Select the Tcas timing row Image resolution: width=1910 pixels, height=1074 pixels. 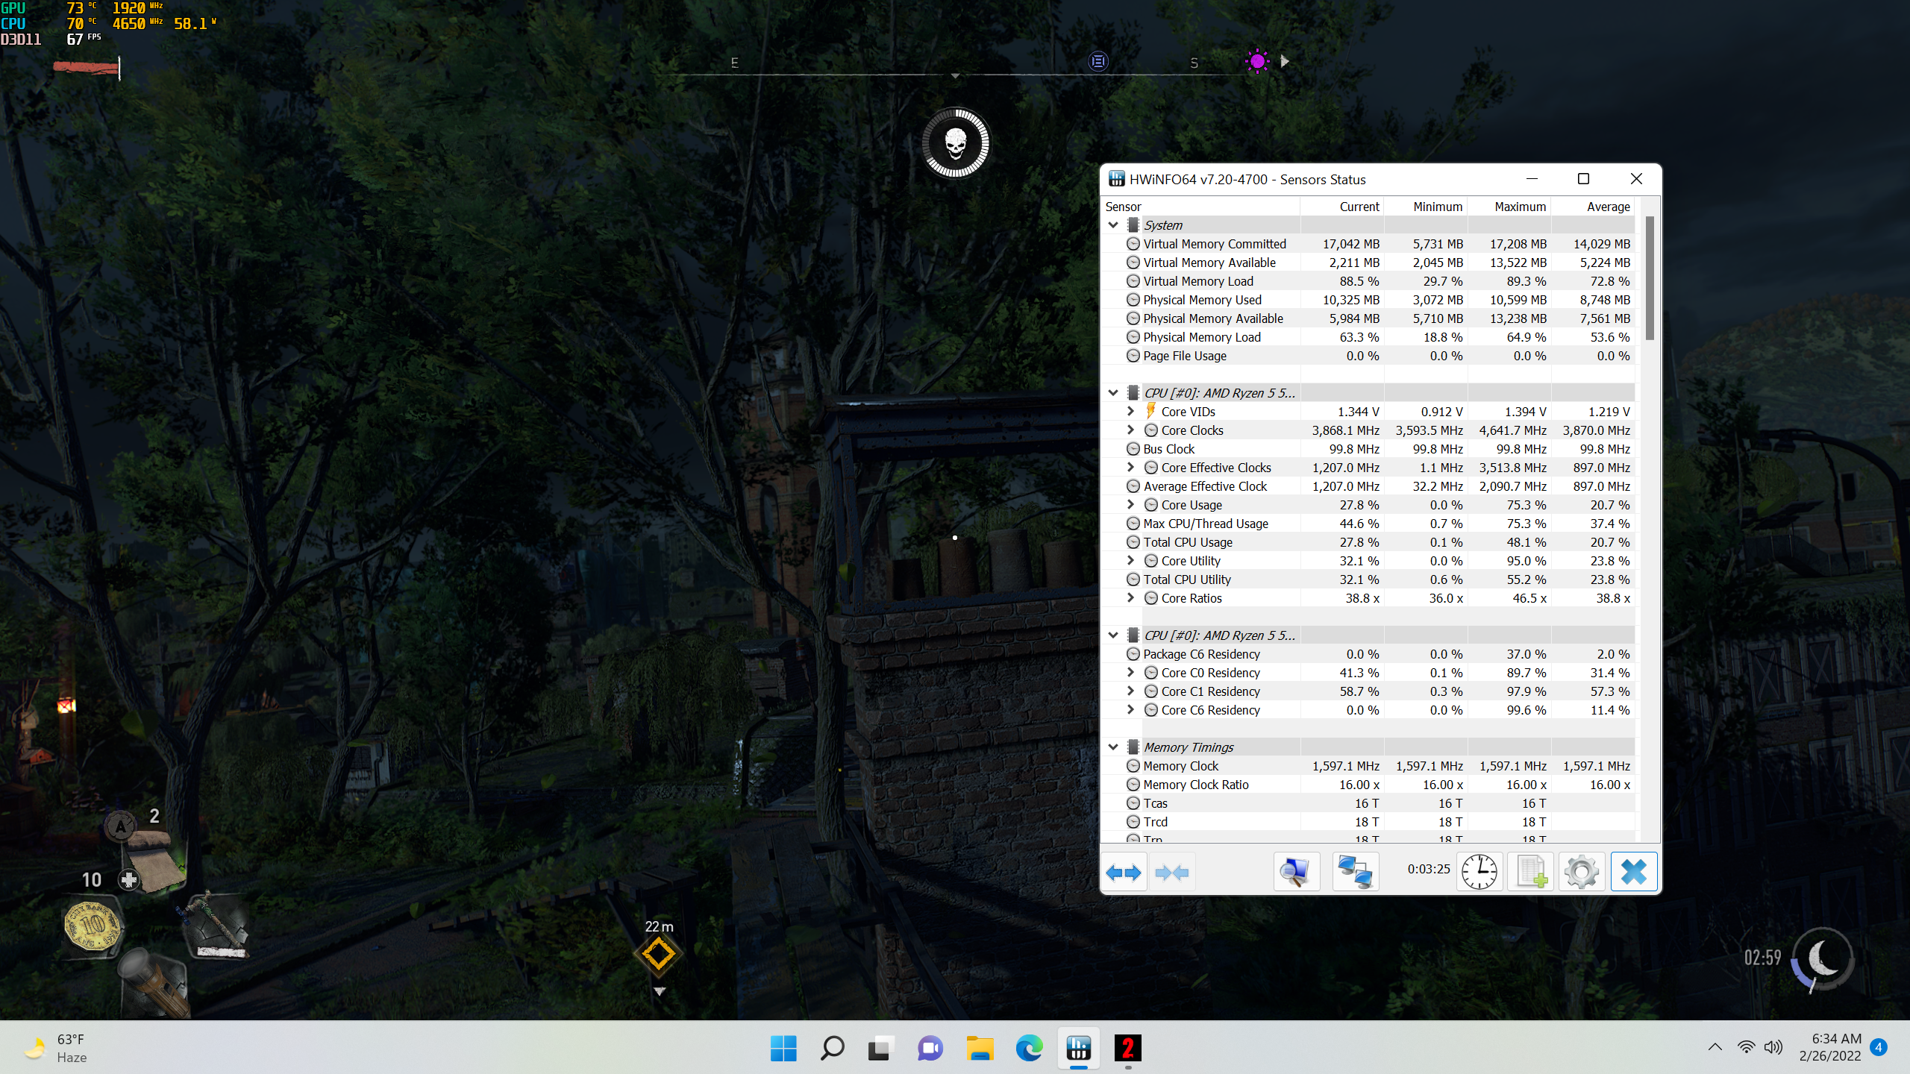[x=1368, y=803]
